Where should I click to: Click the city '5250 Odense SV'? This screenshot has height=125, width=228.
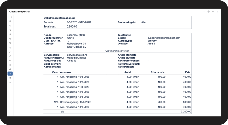tap(77, 47)
